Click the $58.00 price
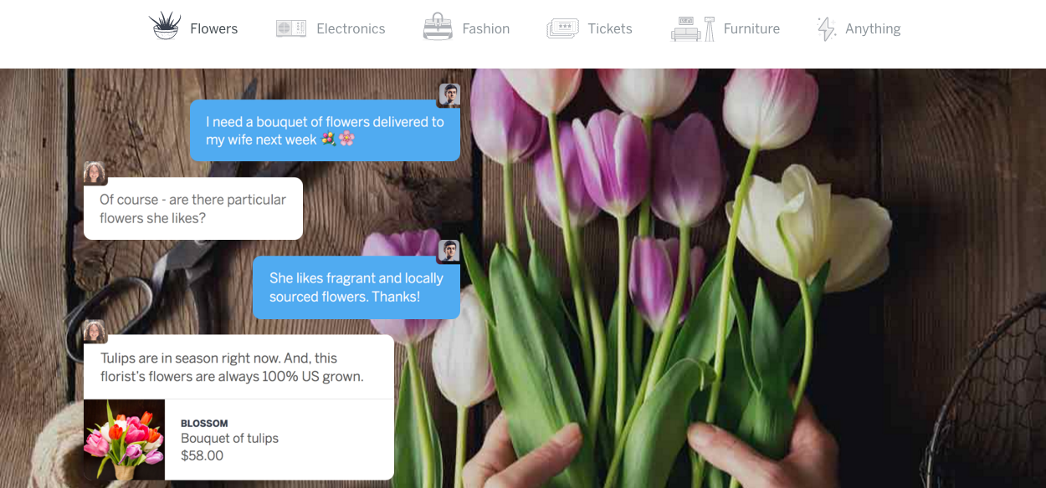The width and height of the screenshot is (1046, 488). pyautogui.click(x=202, y=455)
